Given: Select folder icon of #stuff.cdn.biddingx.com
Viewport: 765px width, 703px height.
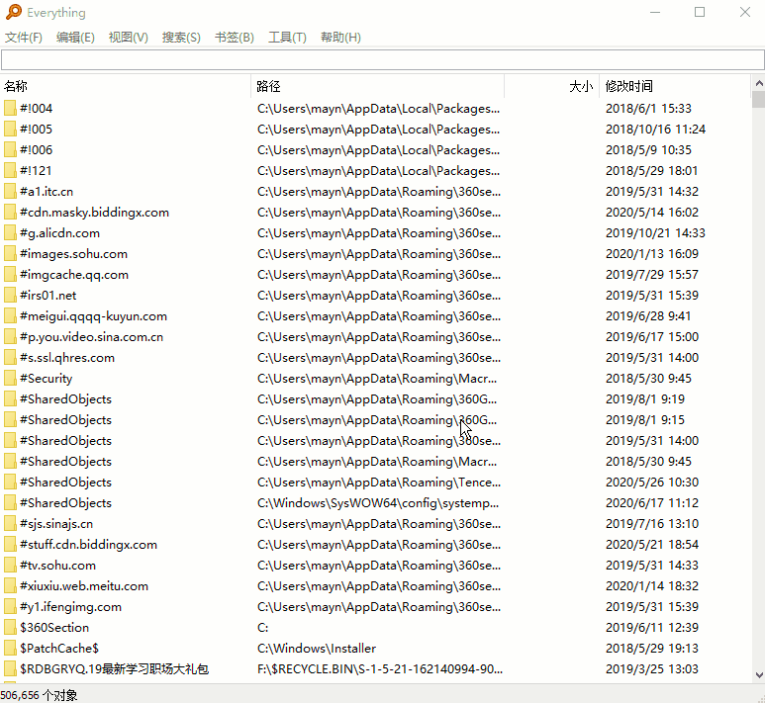Looking at the screenshot, I should [x=10, y=545].
